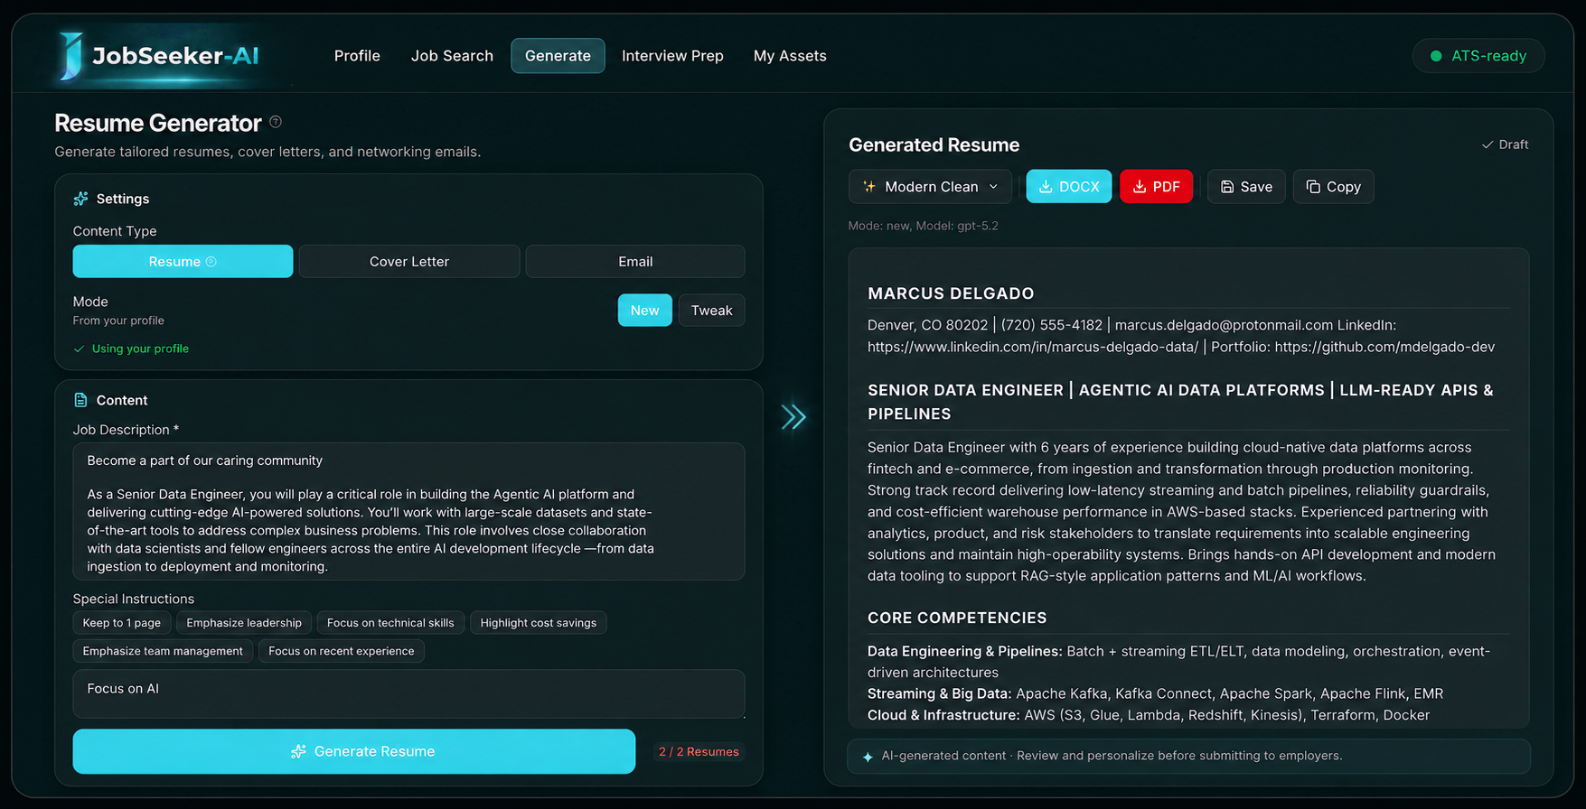The image size is (1586, 809).
Task: Click the Mode: new, Model: gpt-5.2 text
Action: coord(923,226)
